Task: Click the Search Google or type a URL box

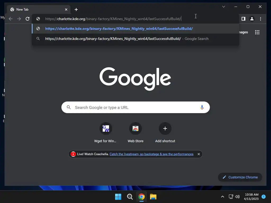Action: tap(135, 107)
